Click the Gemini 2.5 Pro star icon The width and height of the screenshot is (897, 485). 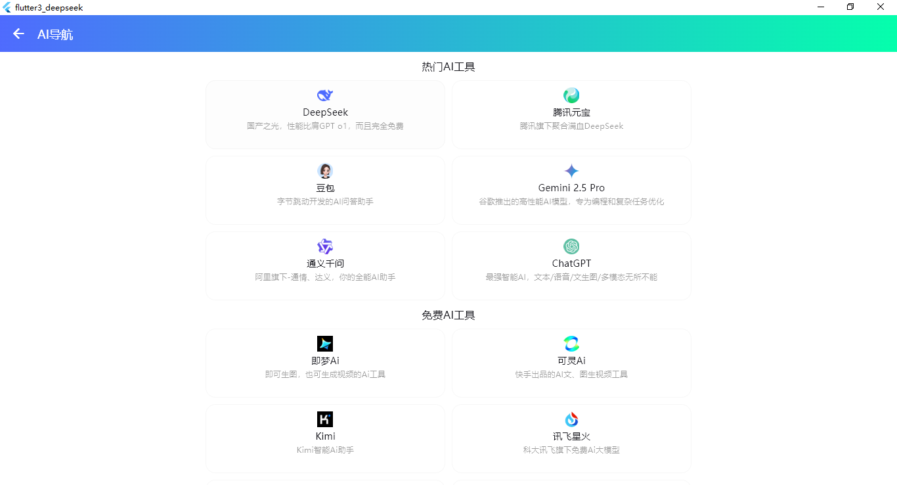[x=571, y=171]
